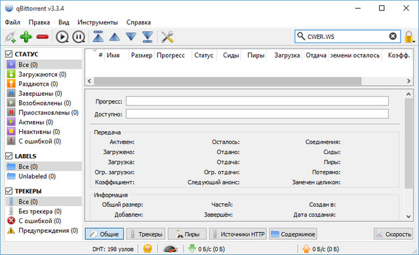The width and height of the screenshot is (419, 255).
Task: Clear the search filter text
Action: (x=393, y=36)
